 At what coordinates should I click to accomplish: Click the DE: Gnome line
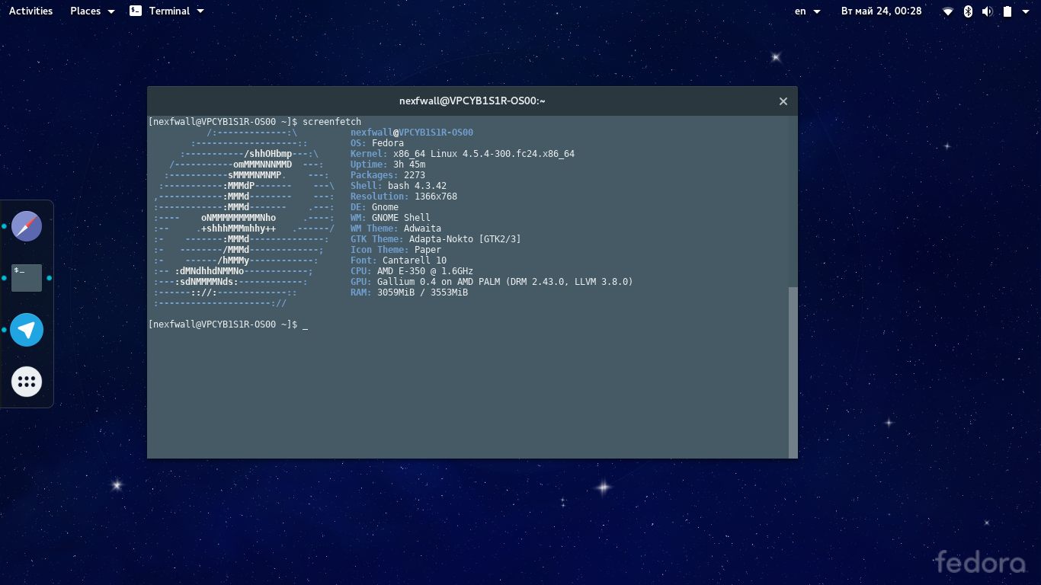[374, 207]
